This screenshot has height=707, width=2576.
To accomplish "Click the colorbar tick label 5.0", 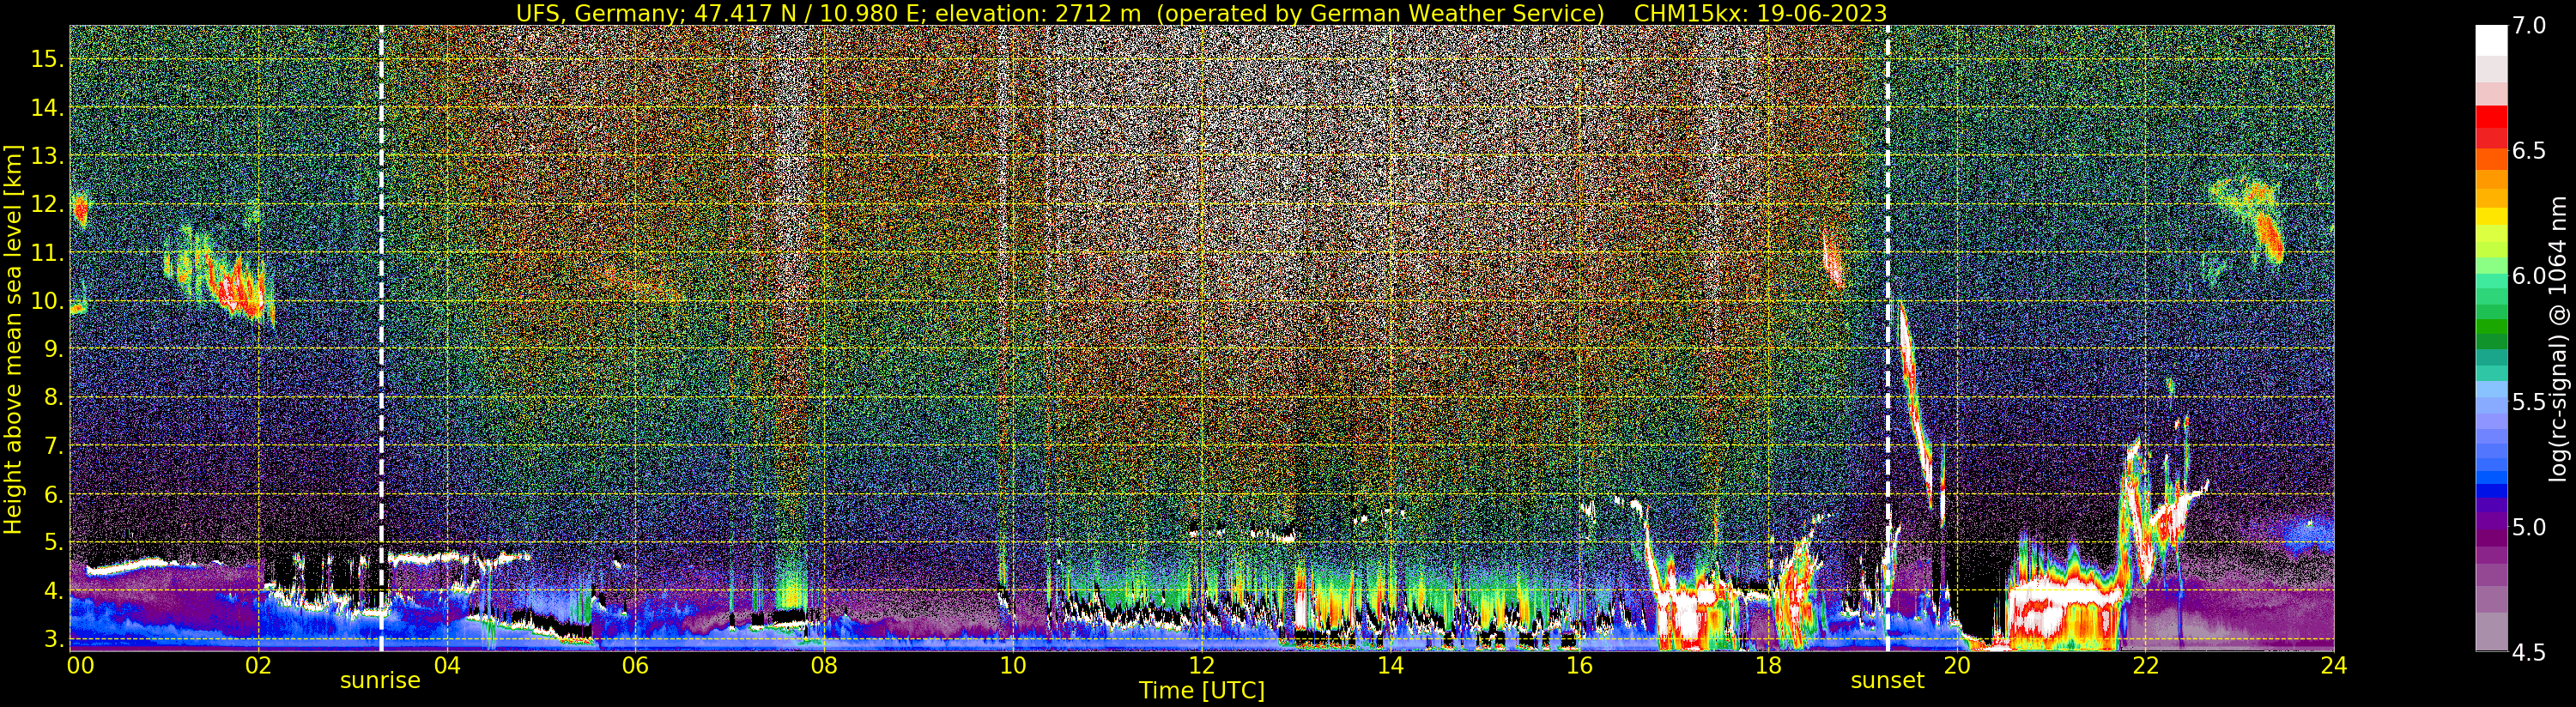I will tap(2529, 527).
